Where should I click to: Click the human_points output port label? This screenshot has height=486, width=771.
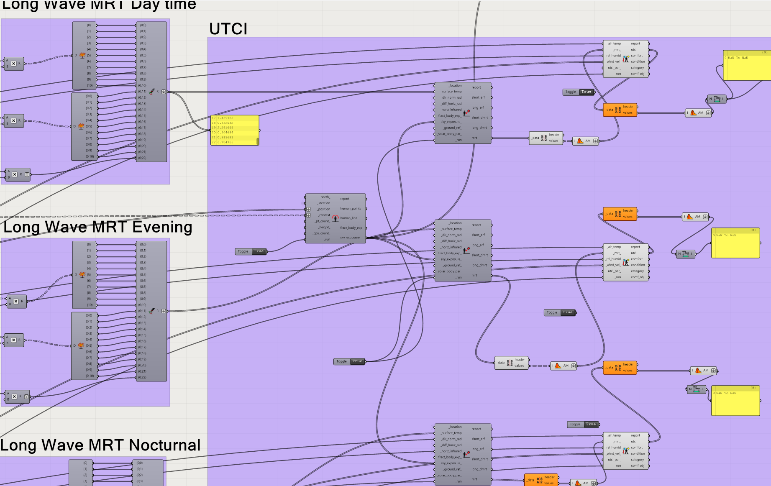point(350,208)
